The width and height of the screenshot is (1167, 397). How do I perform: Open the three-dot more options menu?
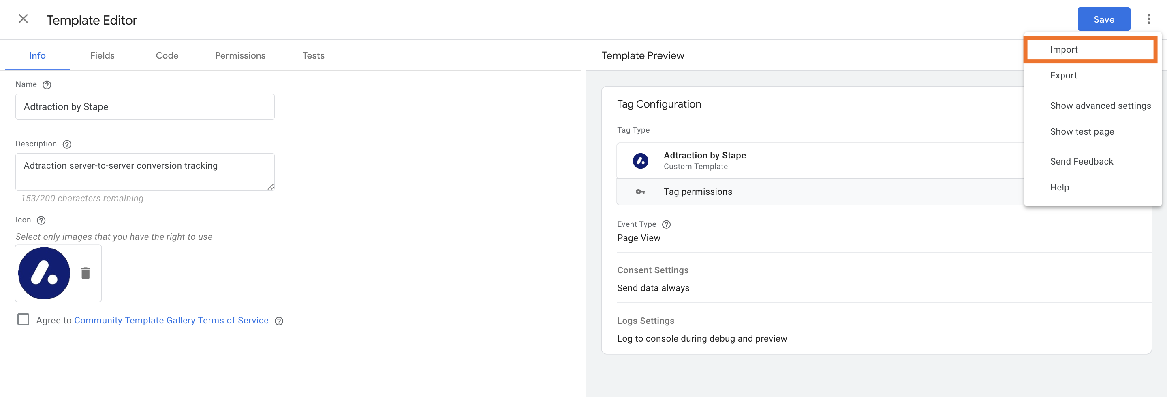pyautogui.click(x=1148, y=19)
